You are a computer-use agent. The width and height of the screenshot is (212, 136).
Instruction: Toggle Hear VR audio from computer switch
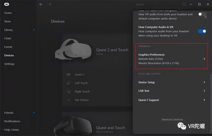point(202,14)
